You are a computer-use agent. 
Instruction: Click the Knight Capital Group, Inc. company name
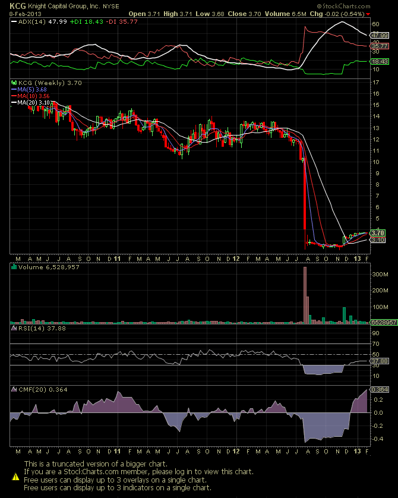(64, 6)
